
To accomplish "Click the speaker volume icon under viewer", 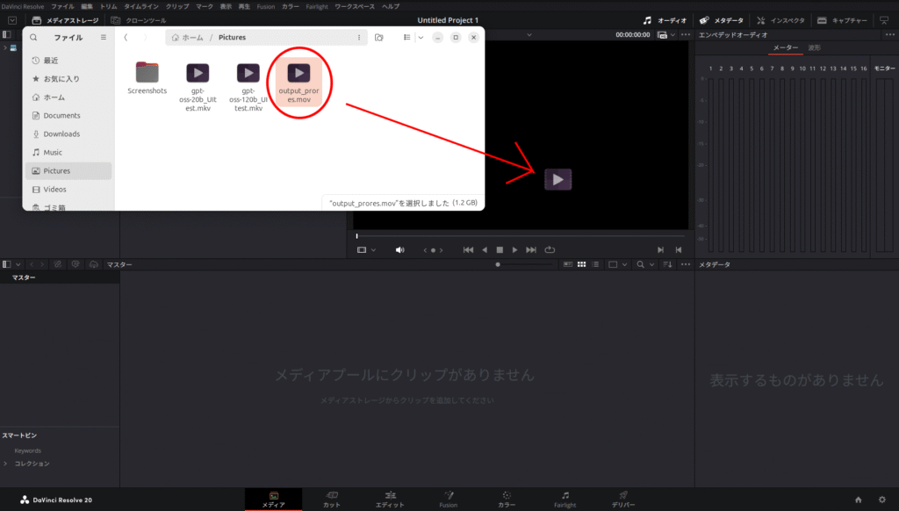I will click(400, 250).
